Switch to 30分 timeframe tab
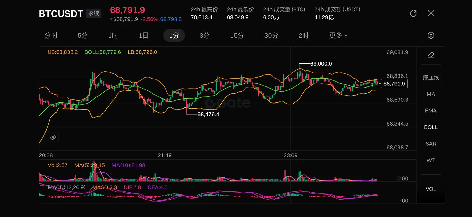Image resolution: width=472 pixels, height=217 pixels. click(271, 35)
